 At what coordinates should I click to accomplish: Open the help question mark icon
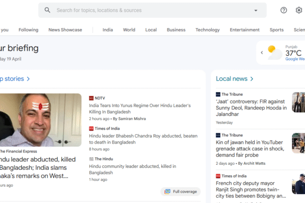pyautogui.click(x=284, y=10)
